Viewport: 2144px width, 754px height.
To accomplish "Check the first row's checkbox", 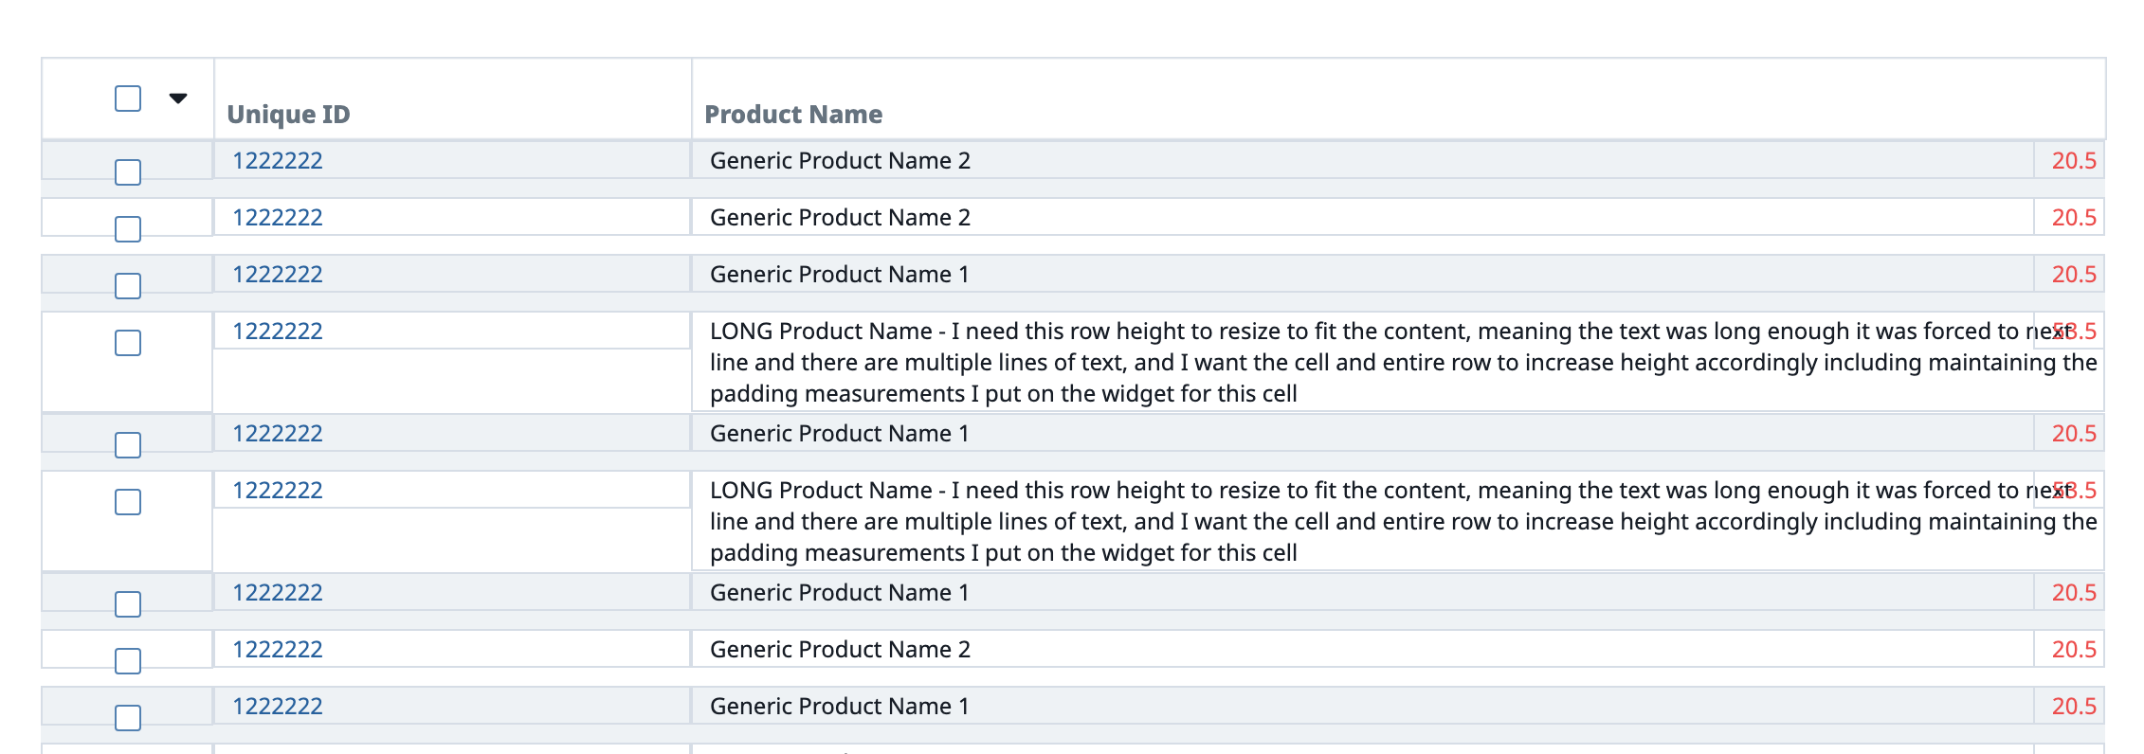I will tap(128, 172).
